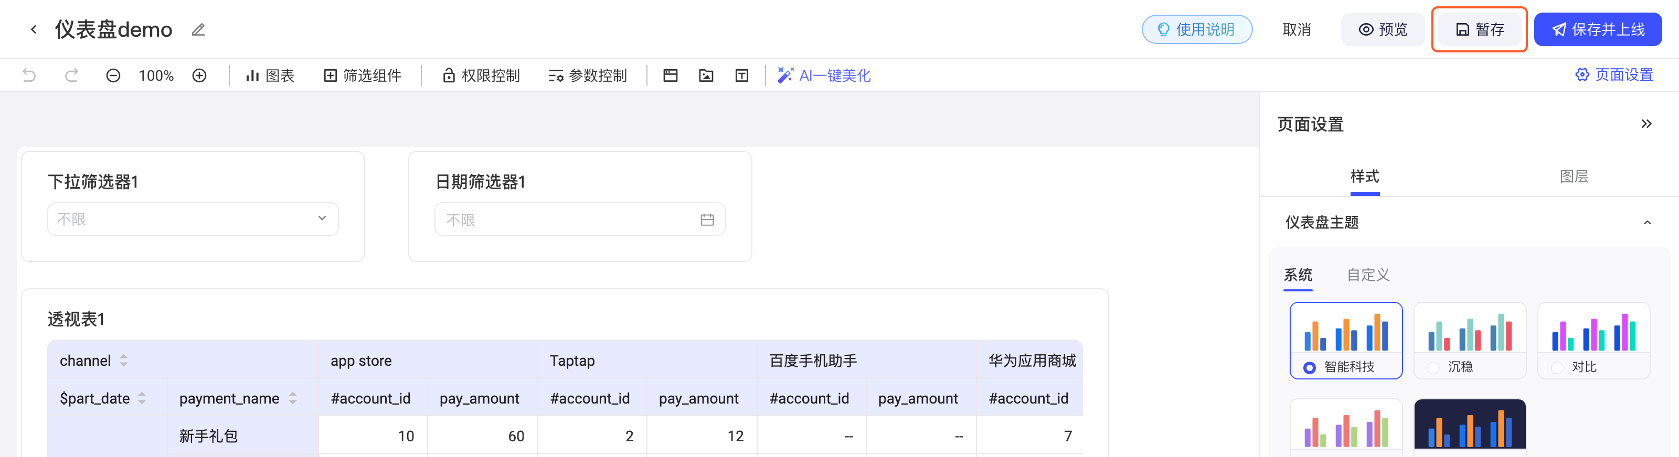
Task: Zoom out with the minus circle icon
Action: (x=113, y=75)
